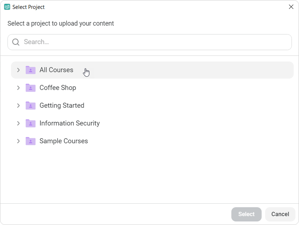
Task: Click the magnifying glass search icon
Action: pyautogui.click(x=16, y=42)
